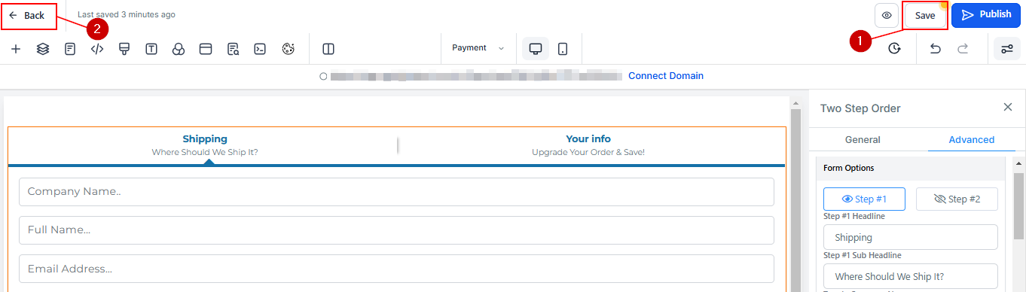Switch to the General tab
The width and height of the screenshot is (1026, 292).
click(863, 139)
